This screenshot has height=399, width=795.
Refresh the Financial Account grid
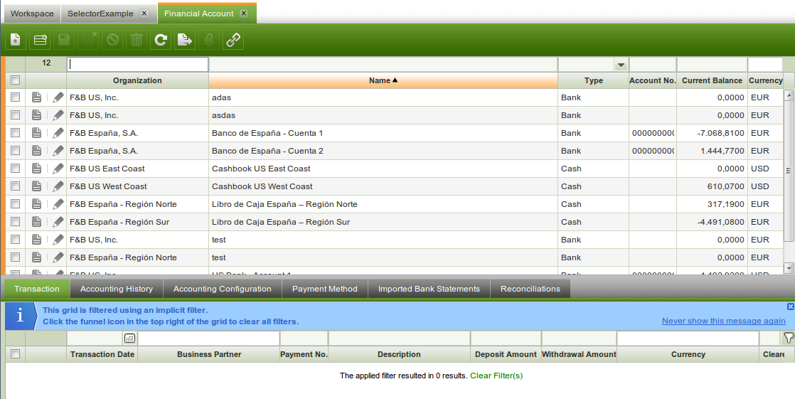[161, 40]
